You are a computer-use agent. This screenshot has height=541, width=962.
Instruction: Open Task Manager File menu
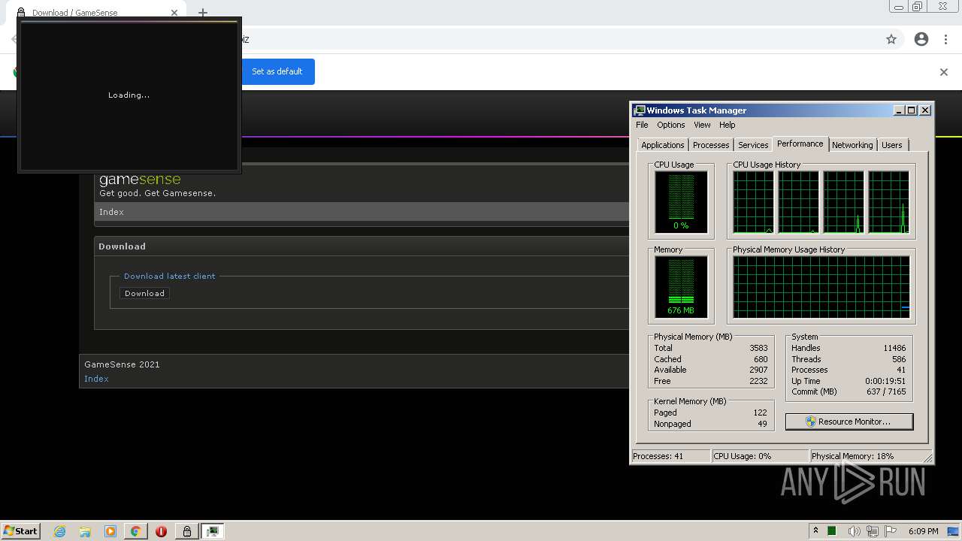coord(642,125)
